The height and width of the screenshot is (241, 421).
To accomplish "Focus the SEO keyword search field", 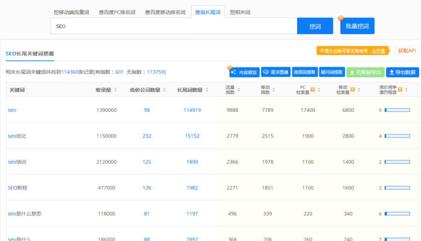I will (174, 26).
